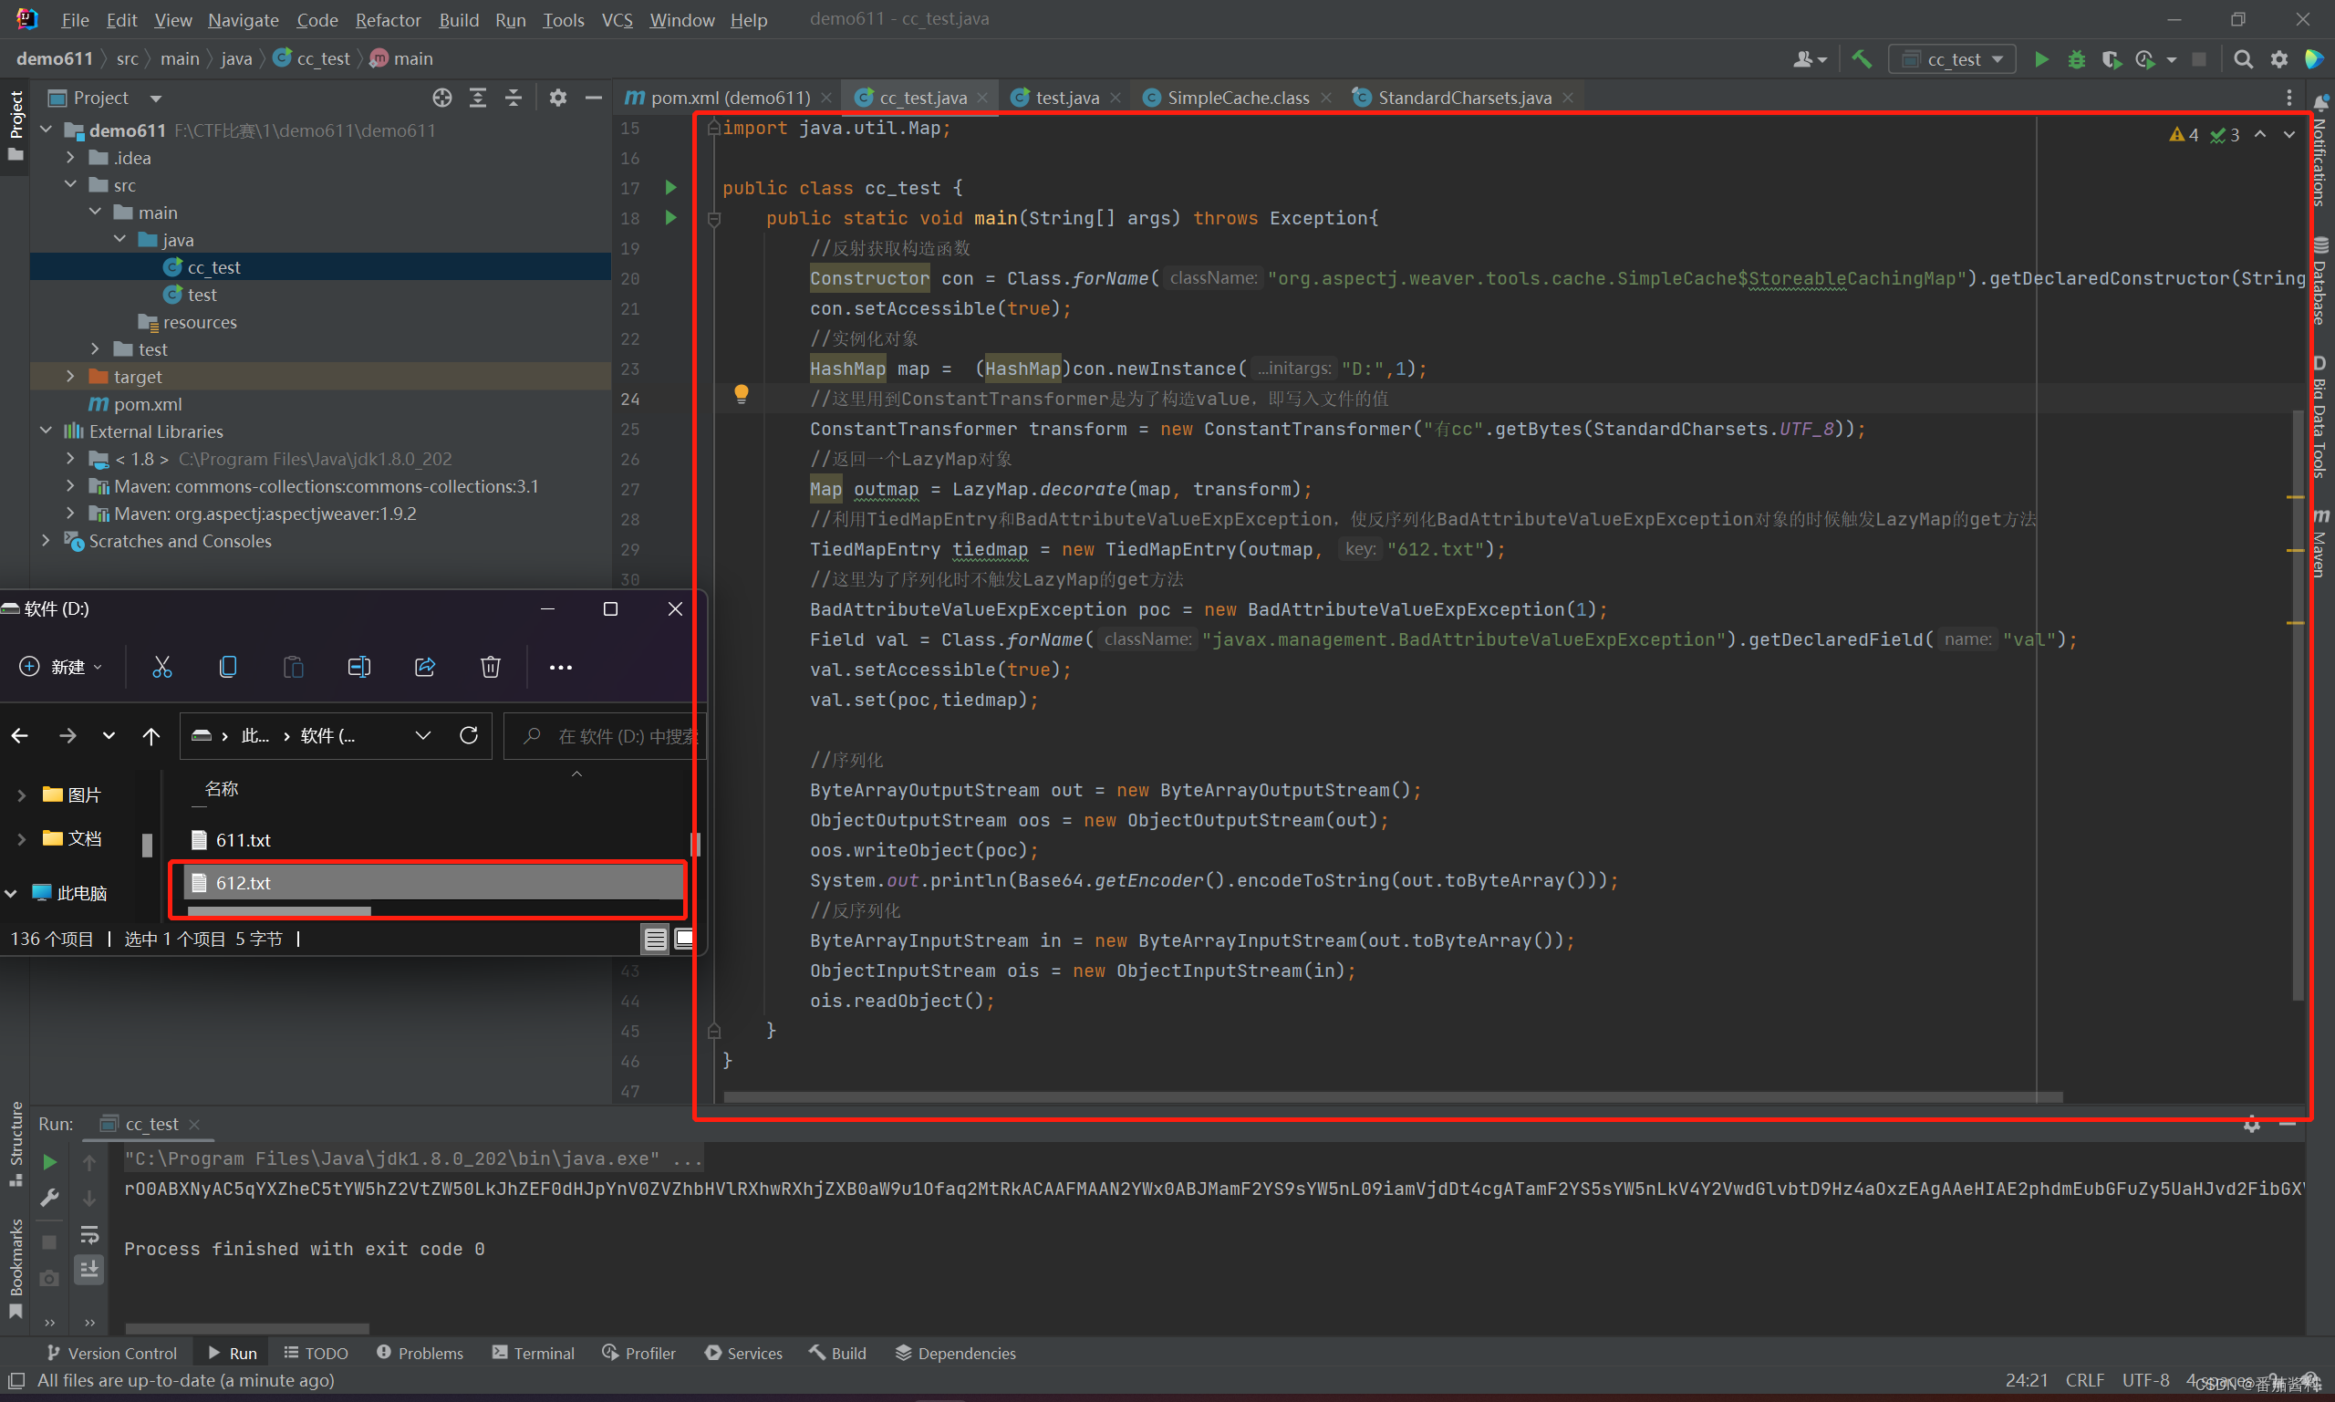The image size is (2335, 1402).
Task: Expand all icon in Project panel
Action: point(478,98)
